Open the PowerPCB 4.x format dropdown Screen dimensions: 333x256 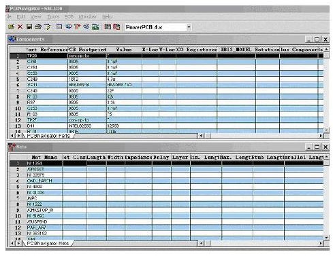(189, 27)
